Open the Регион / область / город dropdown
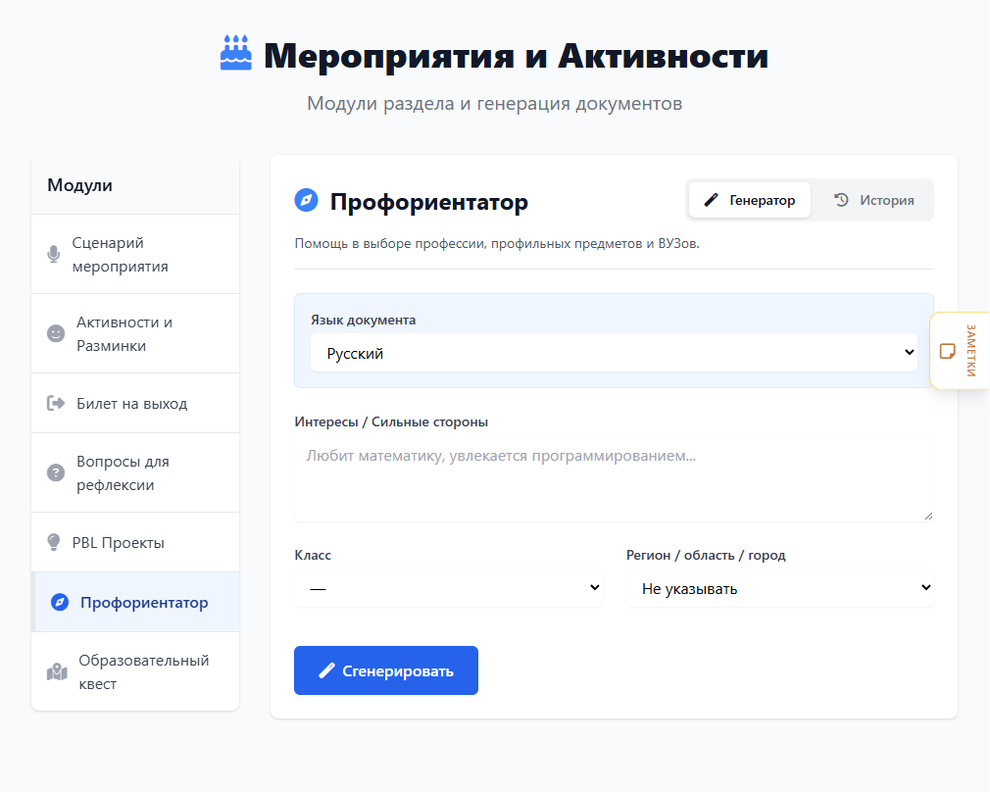The image size is (990, 792). click(x=780, y=588)
